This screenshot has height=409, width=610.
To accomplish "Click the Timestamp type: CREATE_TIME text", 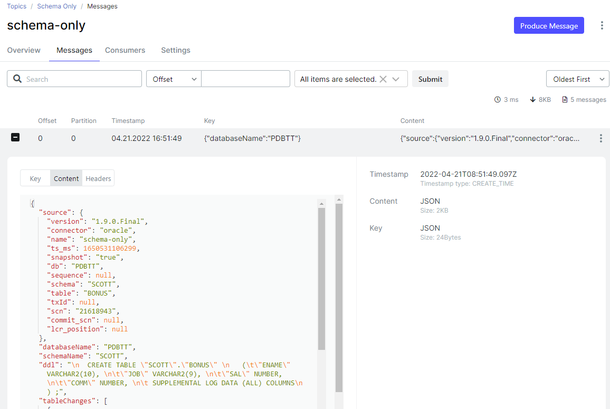I will 467,184.
